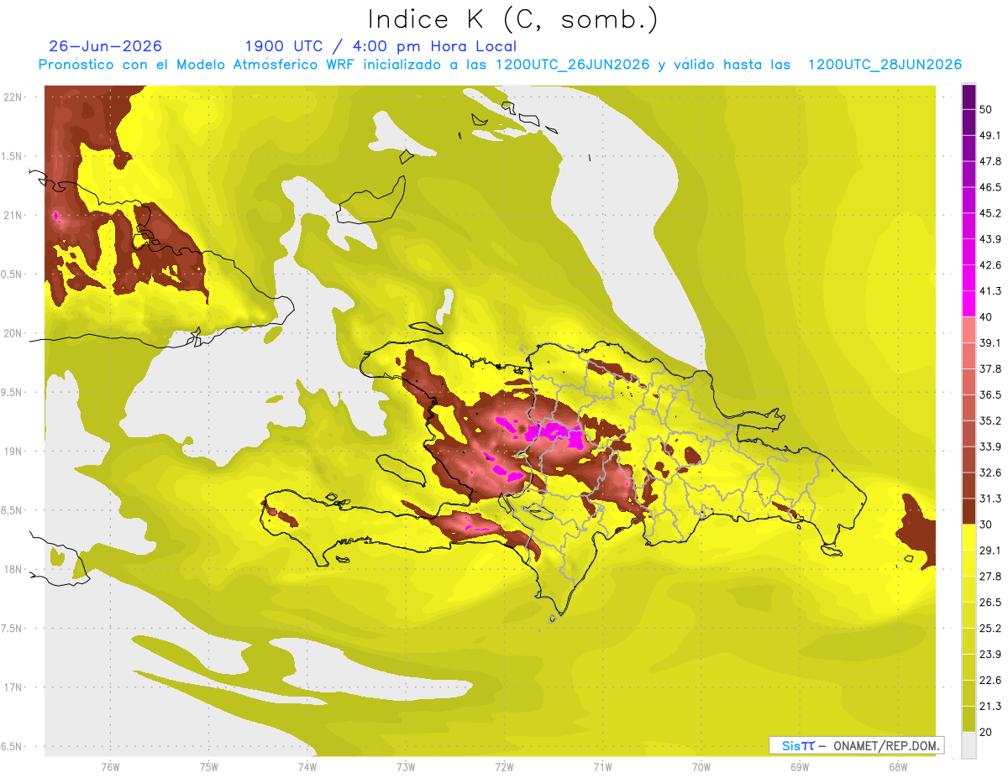Click the latitude label "21N"

tap(14, 215)
